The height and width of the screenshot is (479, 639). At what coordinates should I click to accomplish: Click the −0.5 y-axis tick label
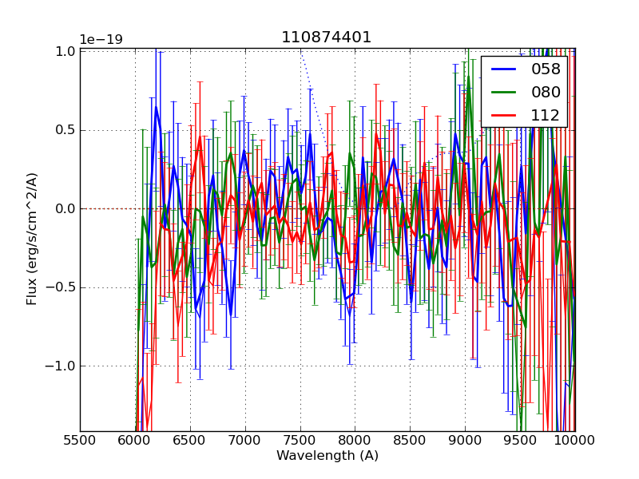(x=62, y=287)
